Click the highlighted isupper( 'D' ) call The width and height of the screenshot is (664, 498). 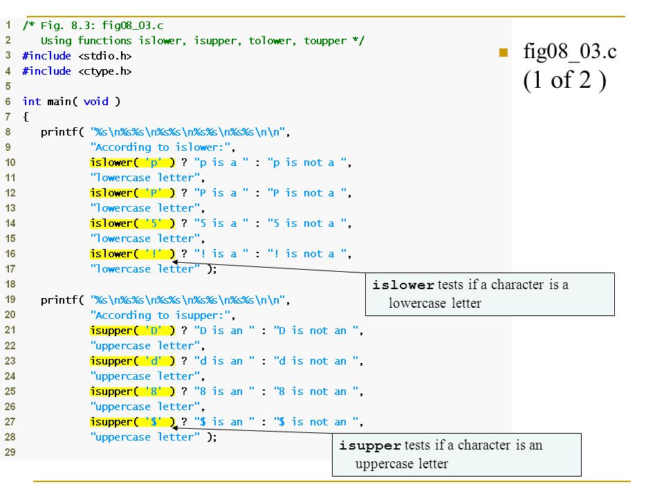click(132, 331)
